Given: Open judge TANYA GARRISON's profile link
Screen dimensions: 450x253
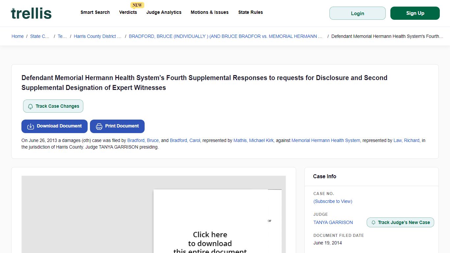Looking at the screenshot, I should [x=333, y=222].
